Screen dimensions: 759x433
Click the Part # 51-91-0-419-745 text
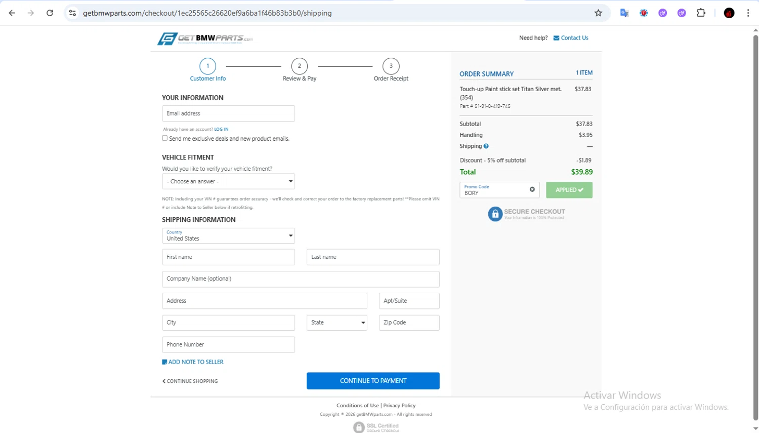click(x=485, y=106)
